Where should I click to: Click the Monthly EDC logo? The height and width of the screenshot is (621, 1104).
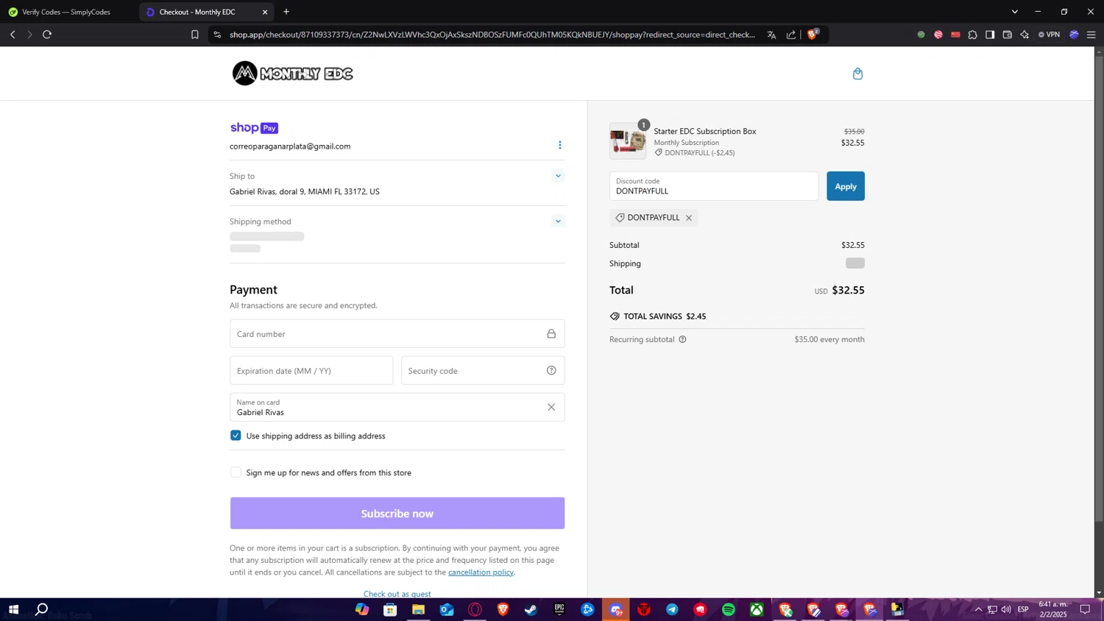pyautogui.click(x=293, y=74)
